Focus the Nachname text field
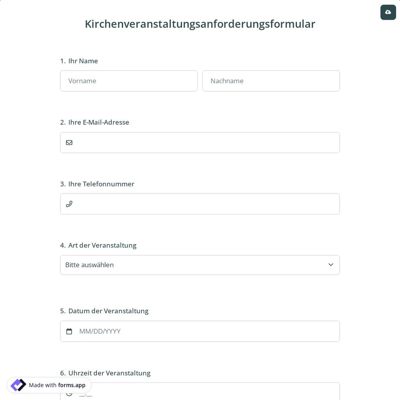 (271, 81)
